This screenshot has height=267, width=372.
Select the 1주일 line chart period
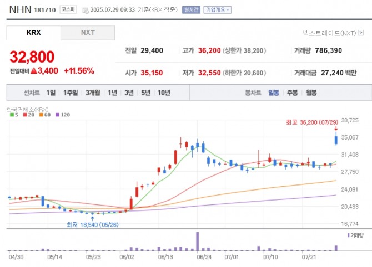tap(70, 93)
